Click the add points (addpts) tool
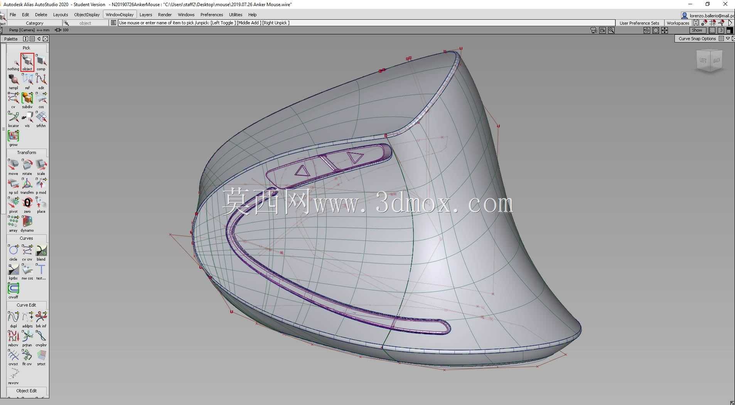The height and width of the screenshot is (405, 735). pos(27,320)
